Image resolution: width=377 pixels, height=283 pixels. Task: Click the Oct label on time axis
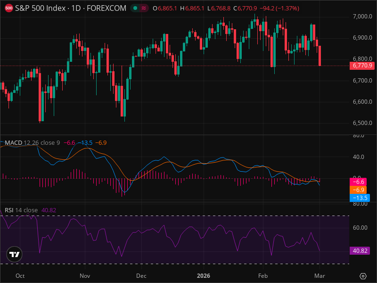pos(20,276)
